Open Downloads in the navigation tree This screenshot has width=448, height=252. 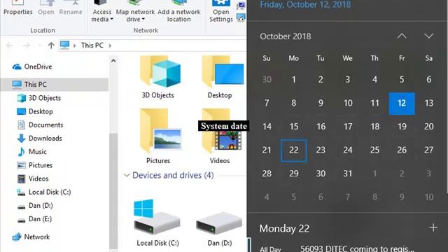(39, 139)
